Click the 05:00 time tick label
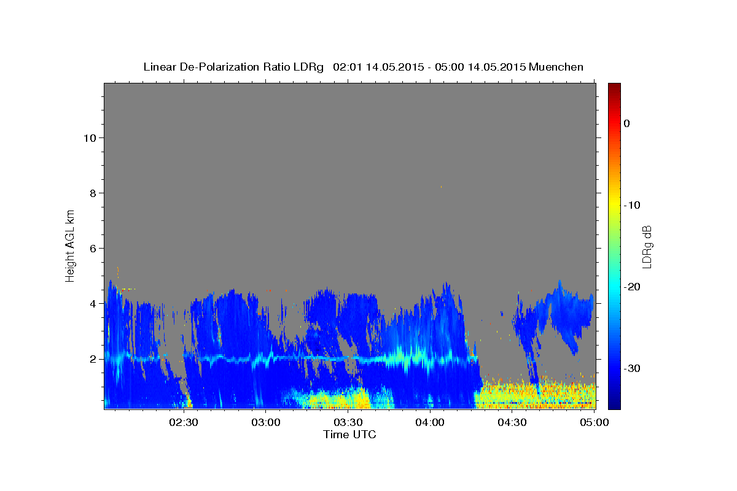 [x=594, y=422]
